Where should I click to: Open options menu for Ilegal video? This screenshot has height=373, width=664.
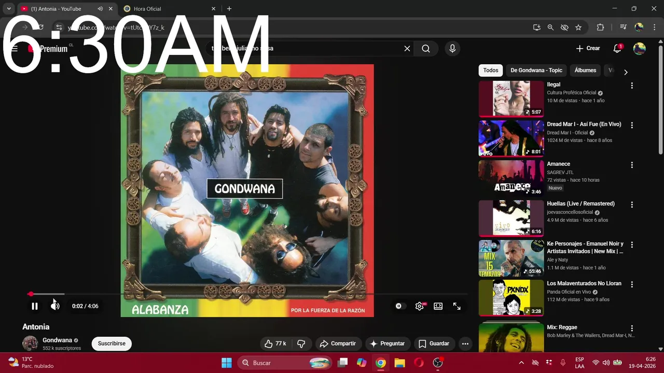[632, 85]
